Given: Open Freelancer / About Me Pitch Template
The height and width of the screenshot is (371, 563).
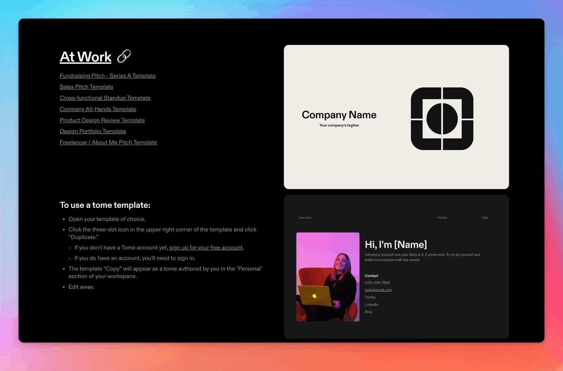Looking at the screenshot, I should tap(108, 142).
